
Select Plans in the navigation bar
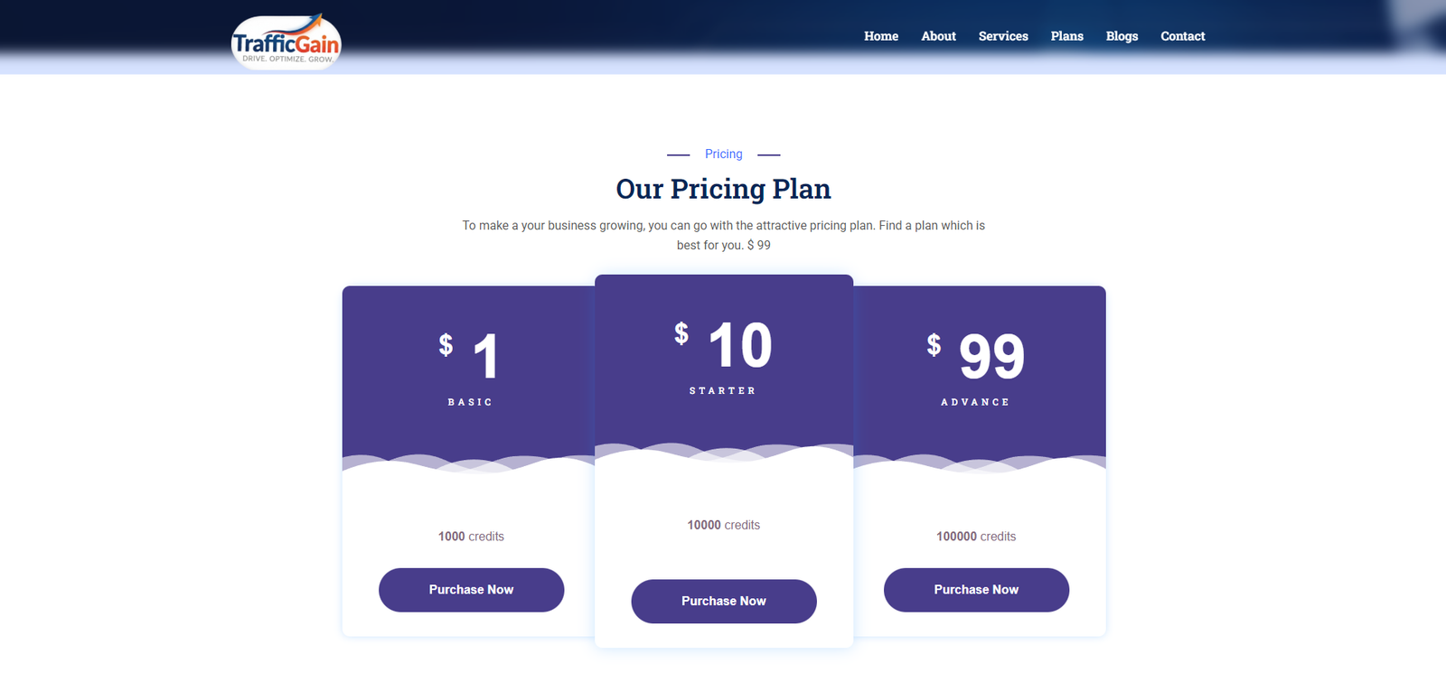click(x=1066, y=36)
